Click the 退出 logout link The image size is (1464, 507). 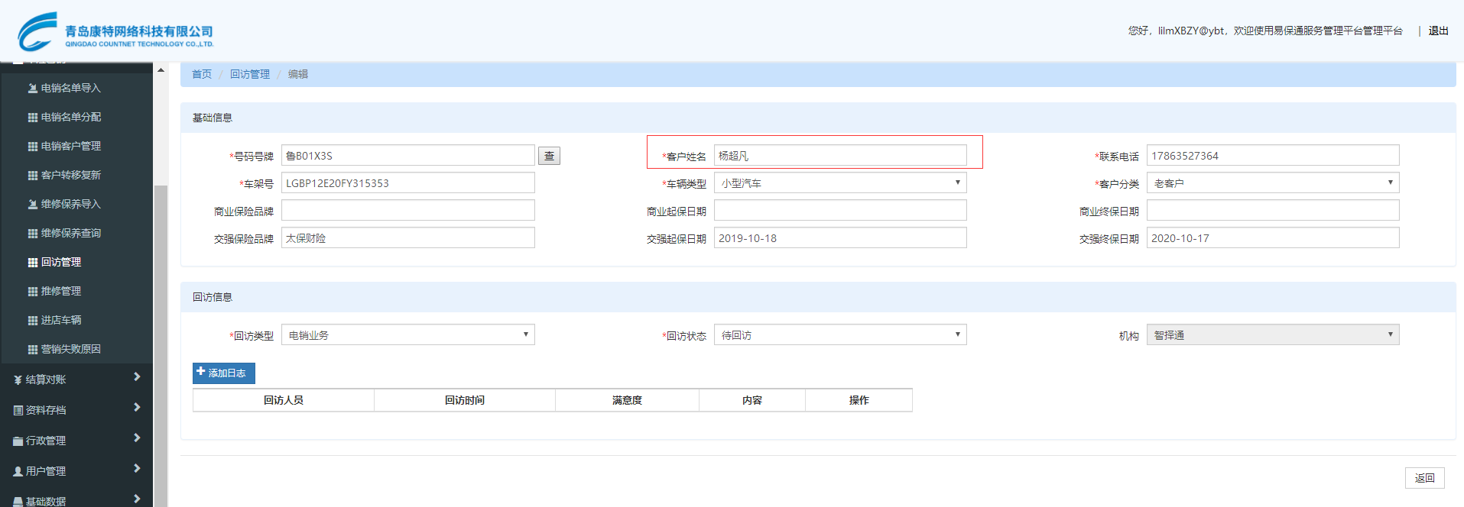pyautogui.click(x=1438, y=31)
